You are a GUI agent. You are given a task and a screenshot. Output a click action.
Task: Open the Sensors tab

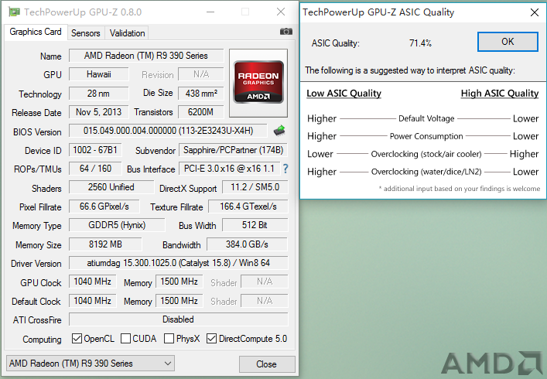point(85,33)
